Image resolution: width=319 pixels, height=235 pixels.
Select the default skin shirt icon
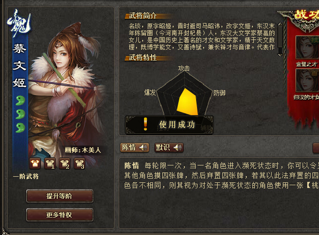(35, 164)
